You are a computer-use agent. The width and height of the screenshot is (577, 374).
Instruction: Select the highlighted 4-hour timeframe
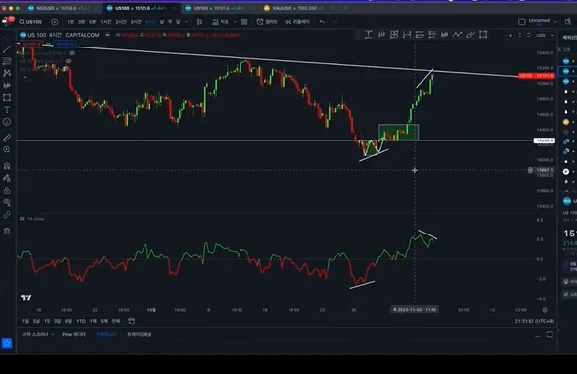[150, 22]
